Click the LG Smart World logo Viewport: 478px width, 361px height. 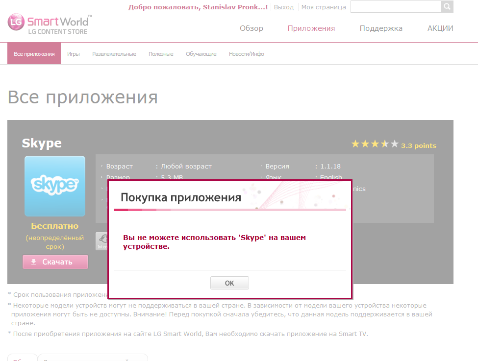[x=48, y=24]
